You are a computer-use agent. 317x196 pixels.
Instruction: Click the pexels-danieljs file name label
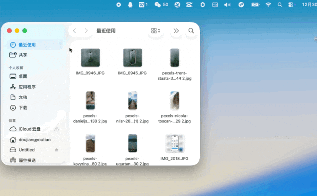click(x=90, y=118)
